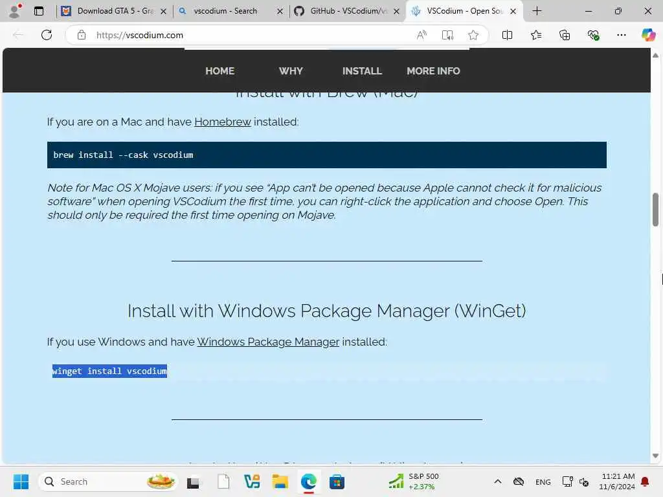The height and width of the screenshot is (497, 663).
Task: Close the Download GTA 5 tab
Action: 164,12
